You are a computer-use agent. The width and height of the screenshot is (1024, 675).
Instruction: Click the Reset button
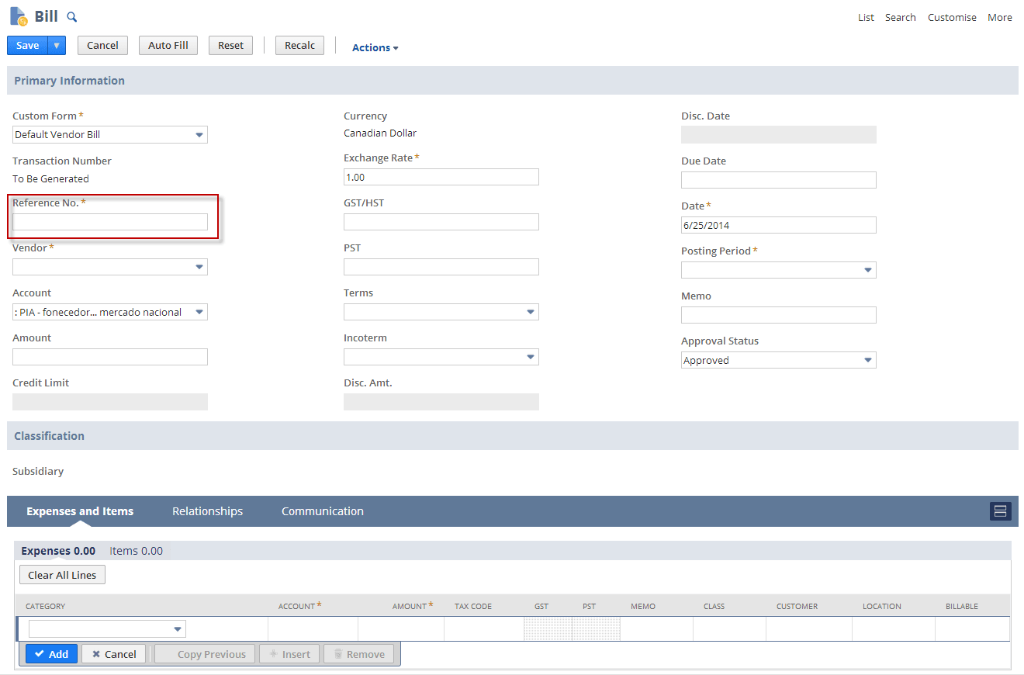click(230, 46)
